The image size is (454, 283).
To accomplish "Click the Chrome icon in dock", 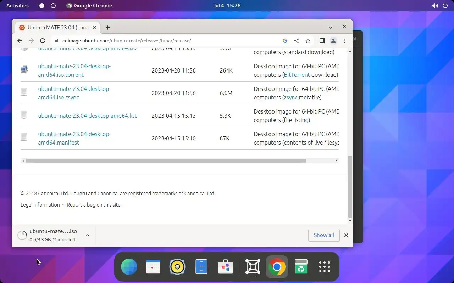I will click(277, 267).
